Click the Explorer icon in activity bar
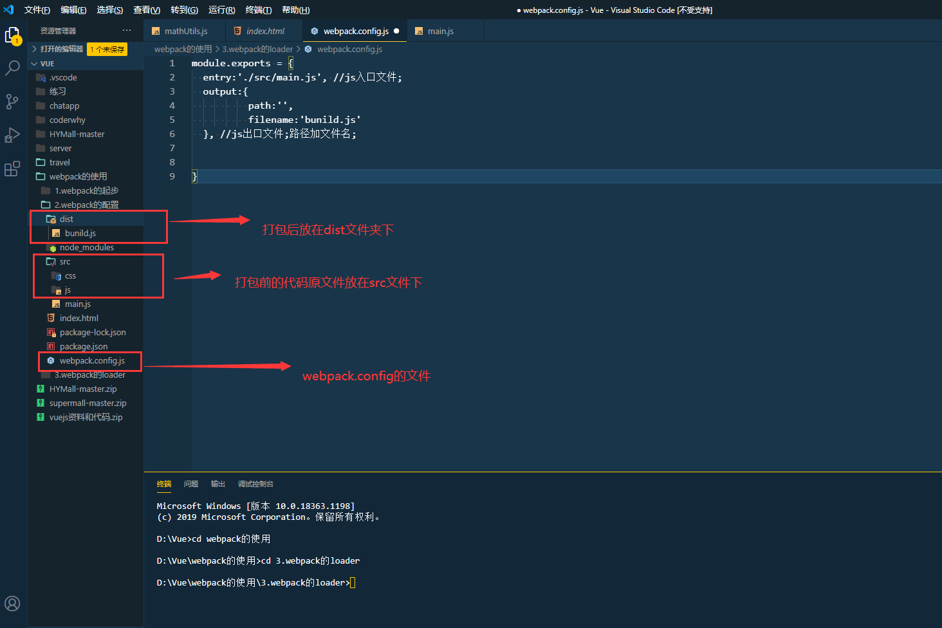942x628 pixels. (12, 33)
